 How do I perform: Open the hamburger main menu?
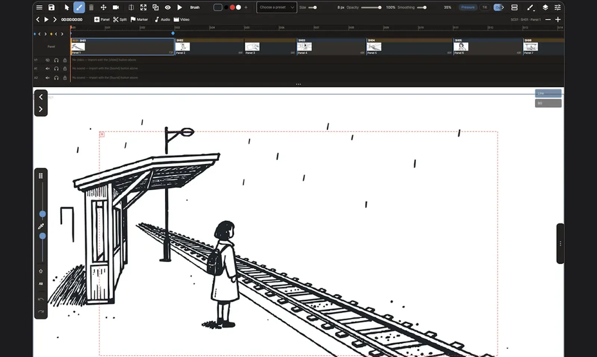39,7
